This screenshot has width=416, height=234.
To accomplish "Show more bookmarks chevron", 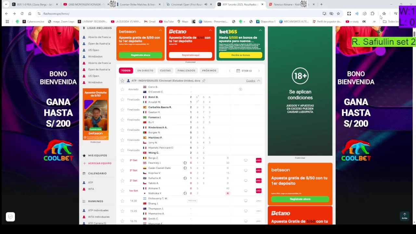I will coord(374,21).
